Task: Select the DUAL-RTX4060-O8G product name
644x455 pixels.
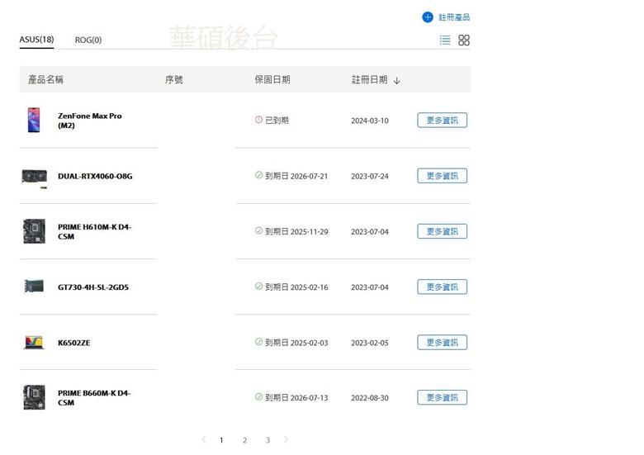Action: (95, 176)
